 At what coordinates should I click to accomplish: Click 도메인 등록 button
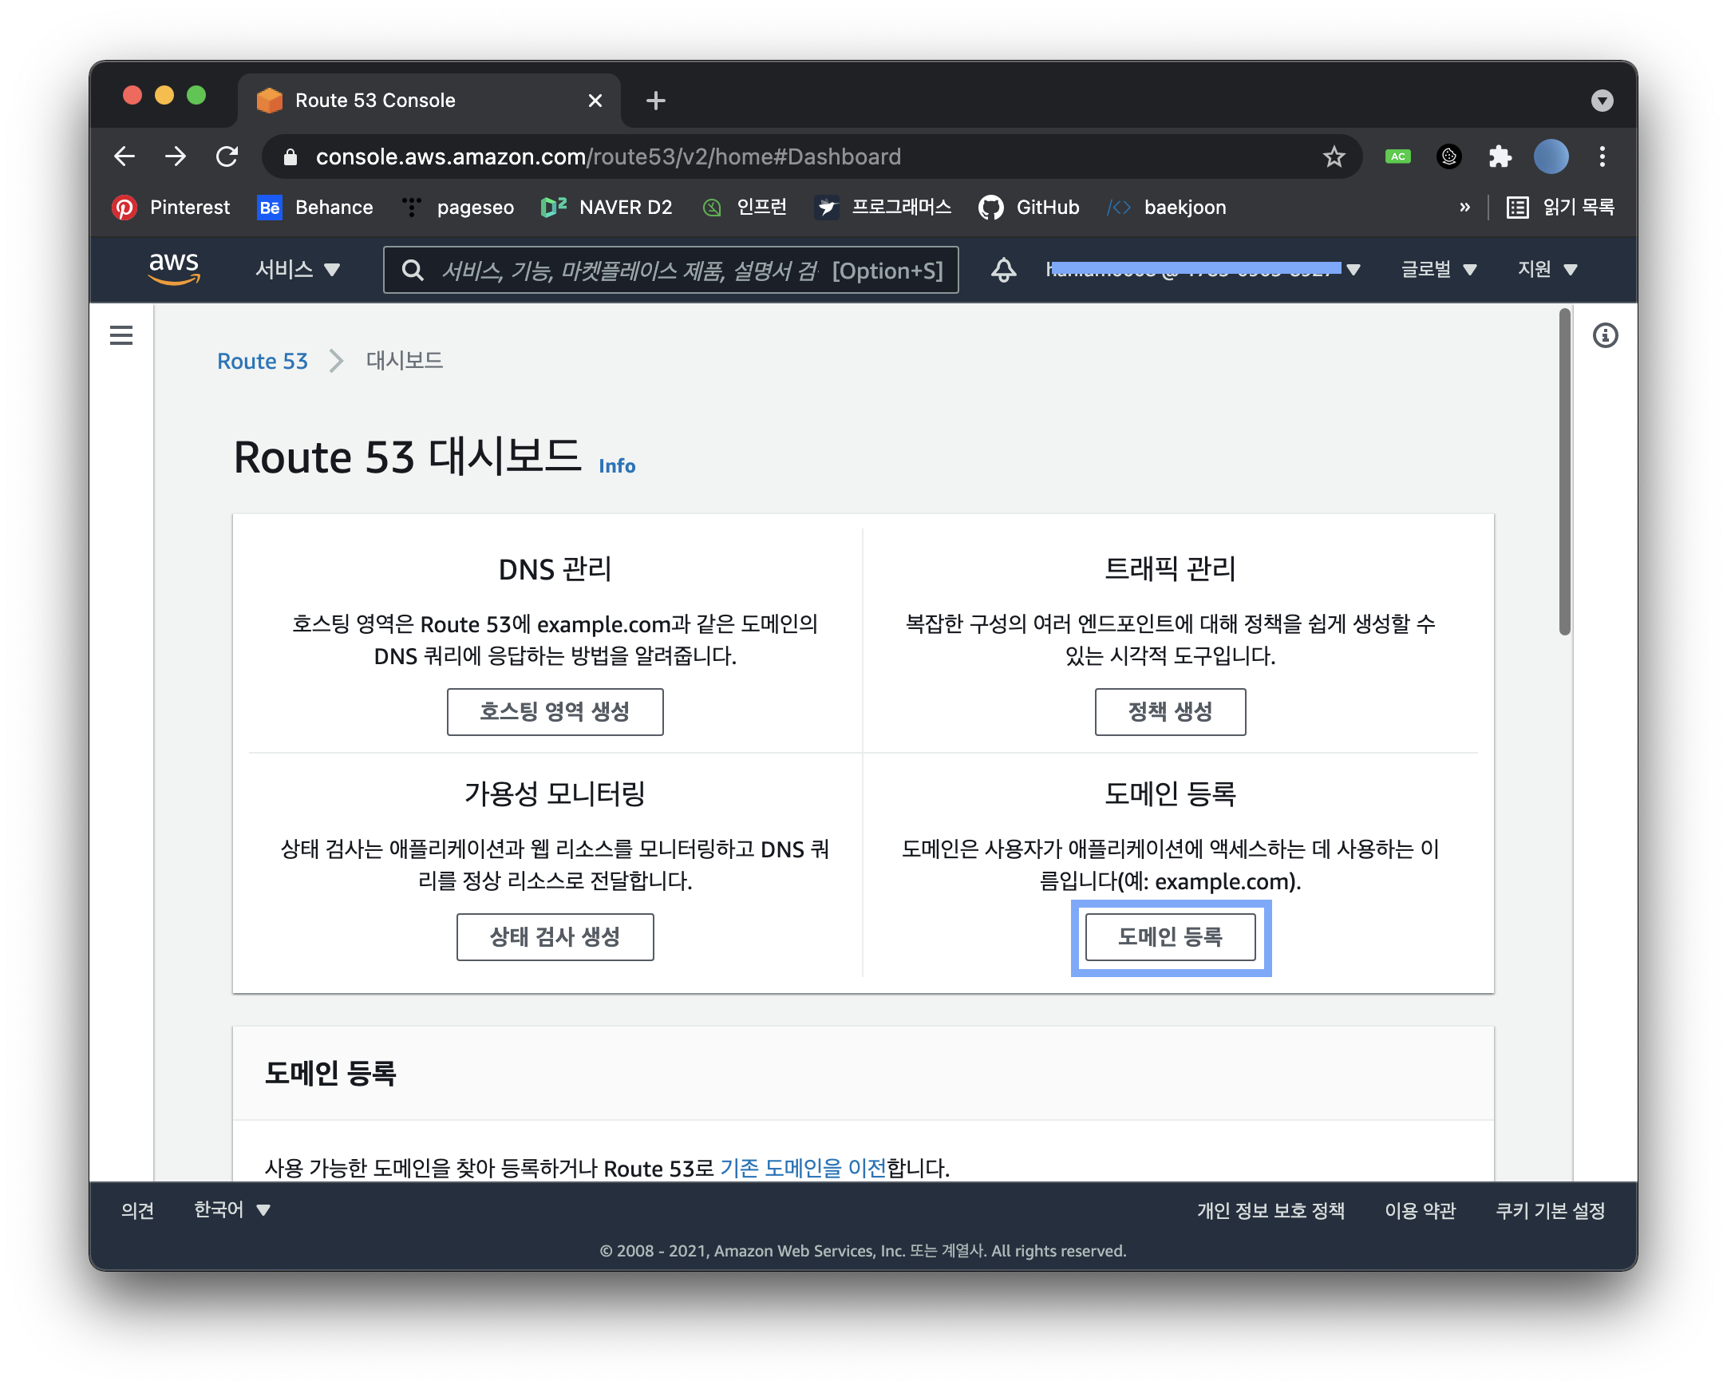tap(1169, 936)
